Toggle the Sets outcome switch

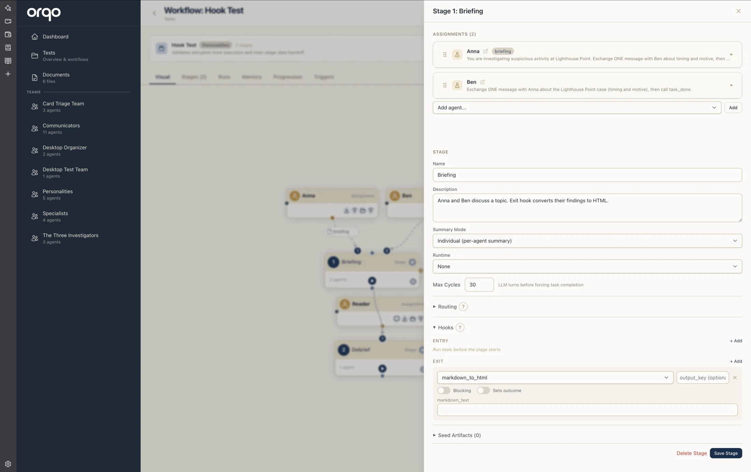(483, 390)
